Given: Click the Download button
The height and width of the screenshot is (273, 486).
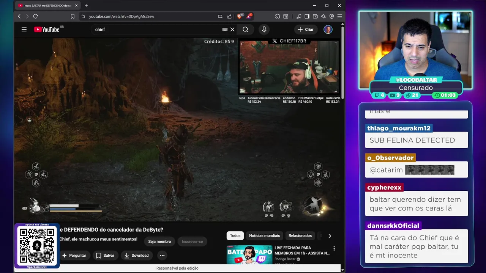Looking at the screenshot, I should 137,256.
